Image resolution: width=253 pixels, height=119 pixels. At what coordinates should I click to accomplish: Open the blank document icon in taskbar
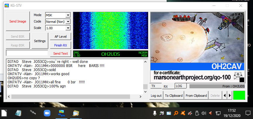pos(4,113)
